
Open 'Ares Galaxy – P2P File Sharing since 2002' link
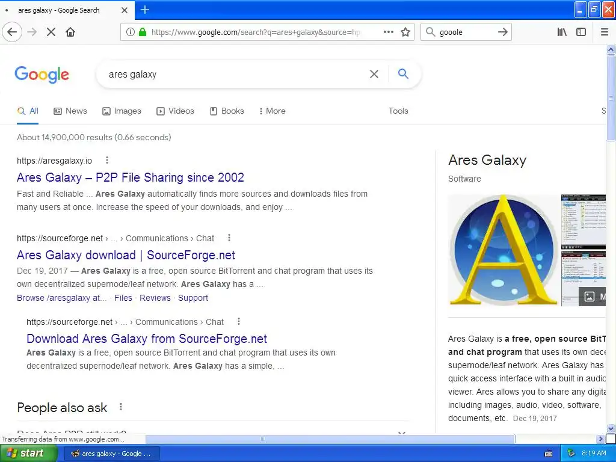(131, 177)
